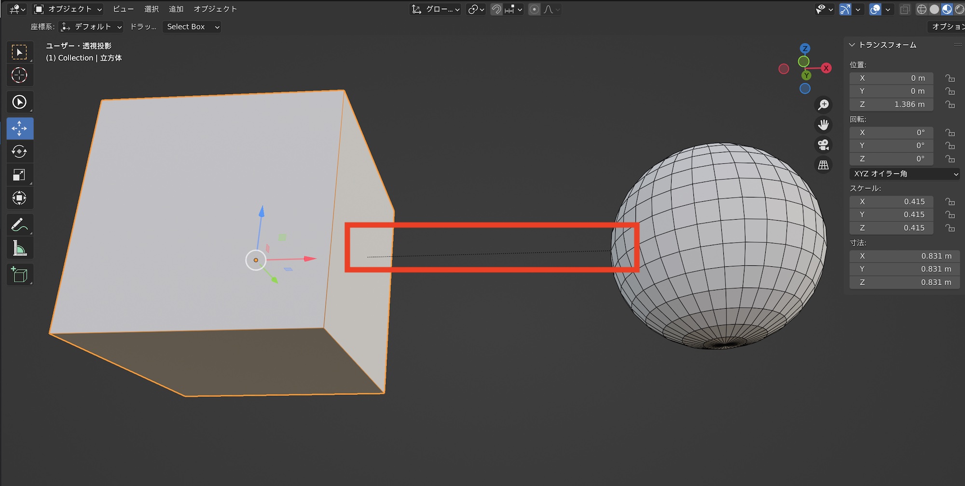
Task: Toggle snapping magnet in header
Action: (x=496, y=9)
